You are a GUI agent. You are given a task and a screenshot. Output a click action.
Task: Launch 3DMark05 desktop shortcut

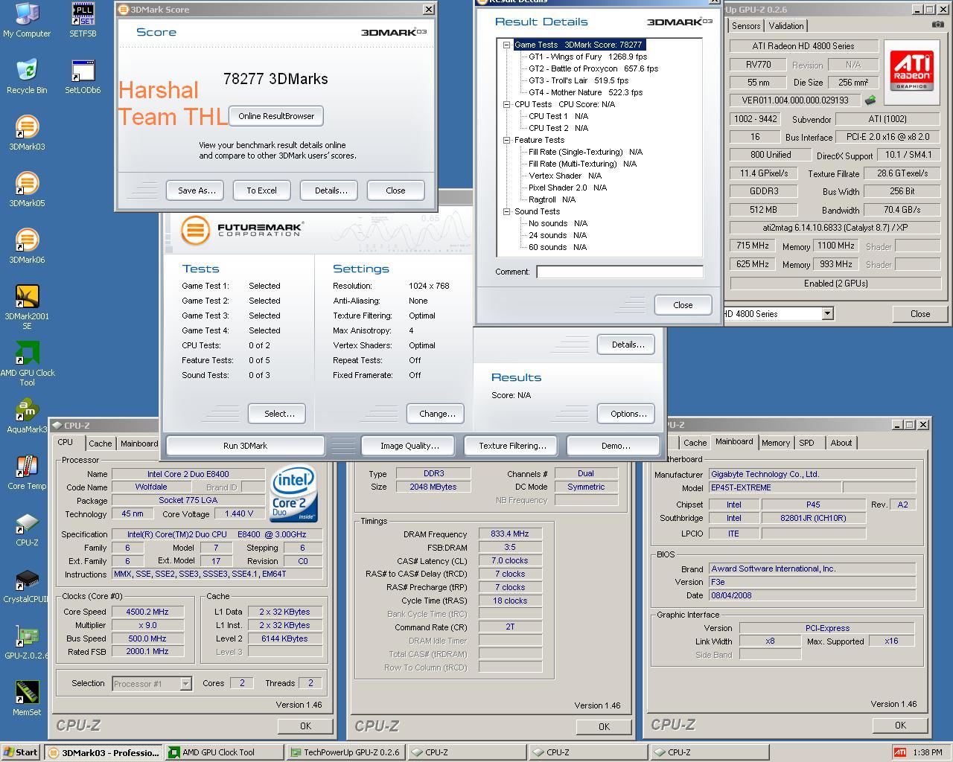point(27,190)
